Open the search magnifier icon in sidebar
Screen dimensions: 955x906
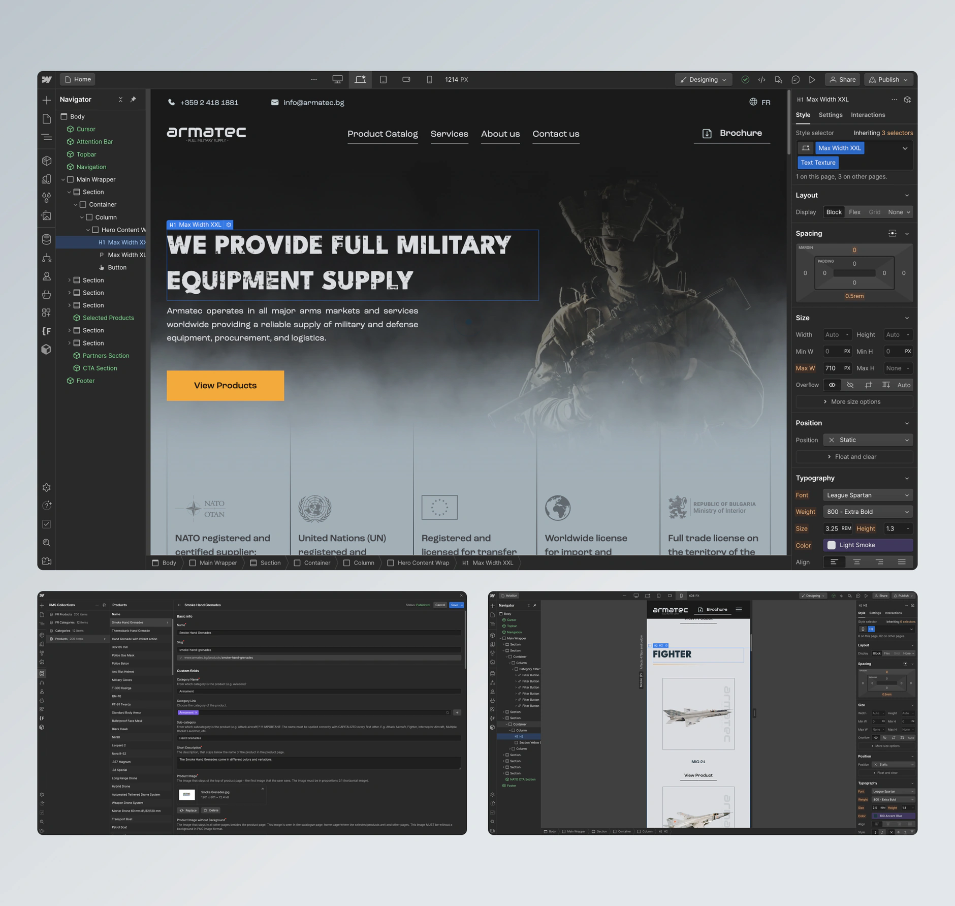46,543
